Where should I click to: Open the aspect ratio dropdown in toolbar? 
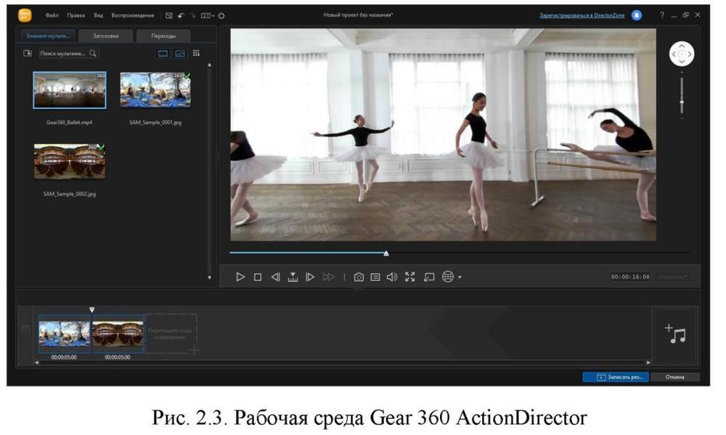coord(208,15)
